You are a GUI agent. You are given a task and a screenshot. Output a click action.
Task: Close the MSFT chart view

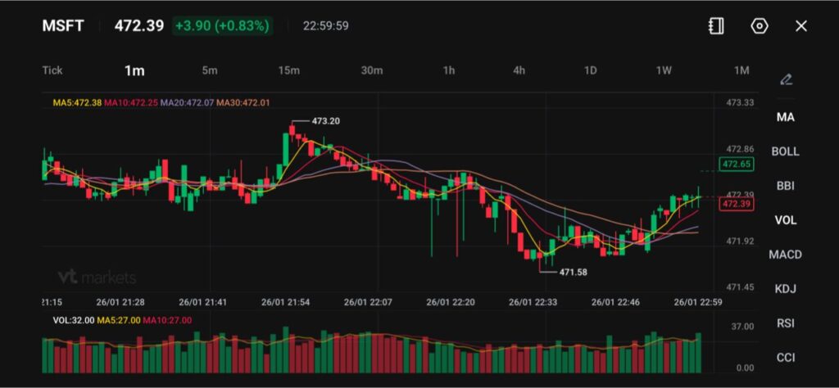coord(801,26)
